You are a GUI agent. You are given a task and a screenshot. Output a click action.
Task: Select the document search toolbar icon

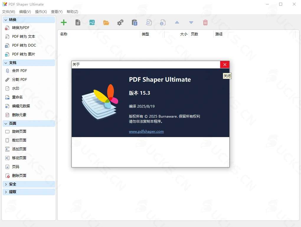[x=149, y=22]
